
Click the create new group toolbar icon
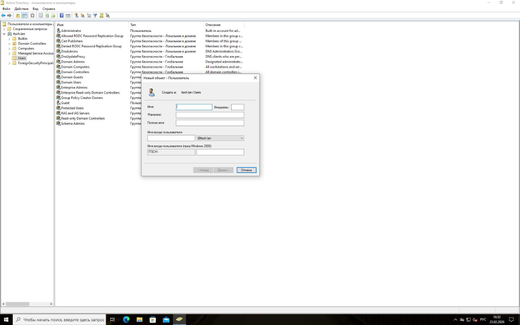83,15
